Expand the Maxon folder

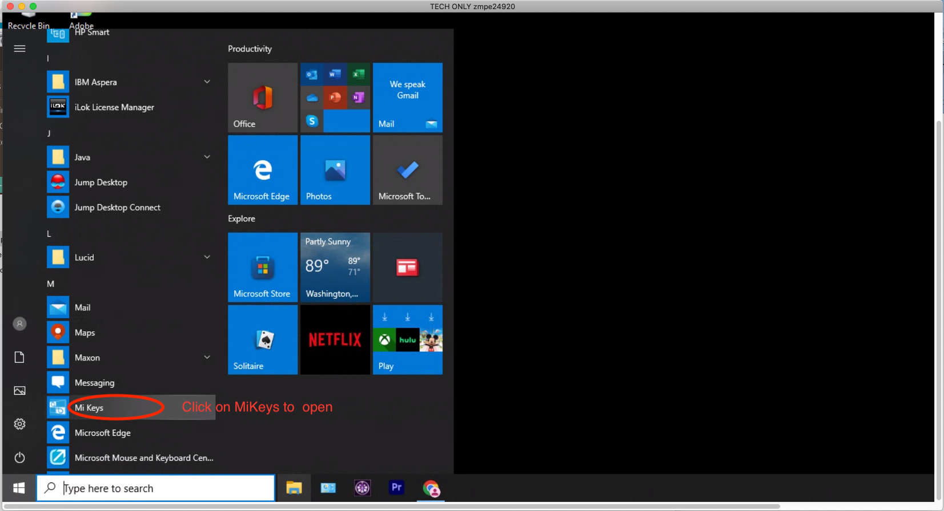[x=131, y=358]
